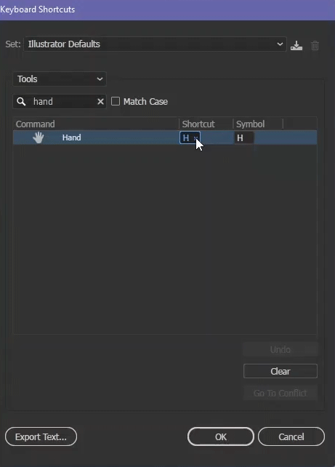Clear the search text with X
This screenshot has height=467, width=335.
(100, 102)
